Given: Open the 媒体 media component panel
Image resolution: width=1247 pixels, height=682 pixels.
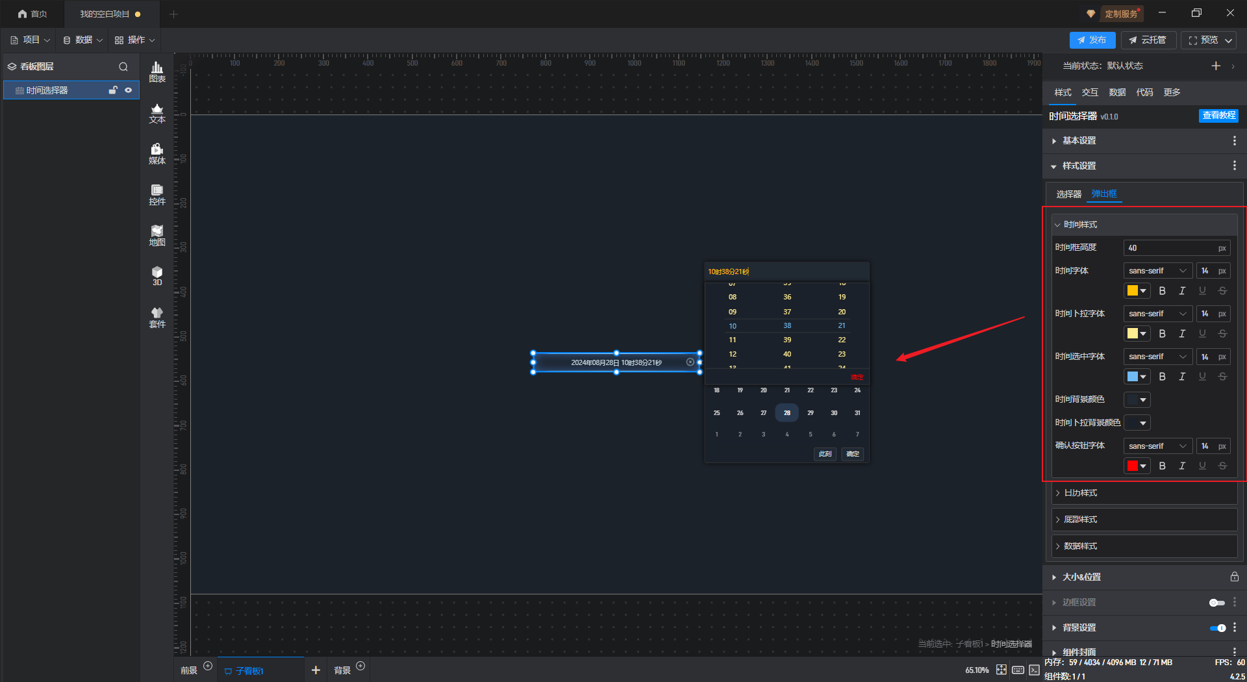Looking at the screenshot, I should point(157,154).
